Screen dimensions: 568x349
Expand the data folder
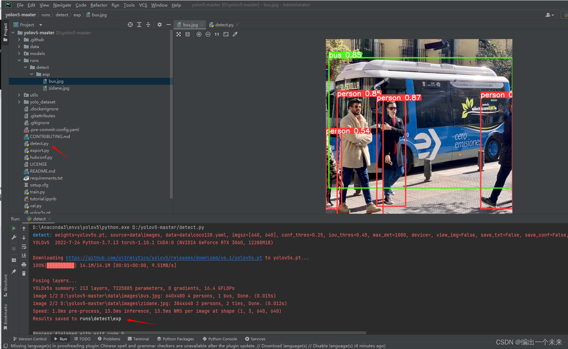point(19,47)
